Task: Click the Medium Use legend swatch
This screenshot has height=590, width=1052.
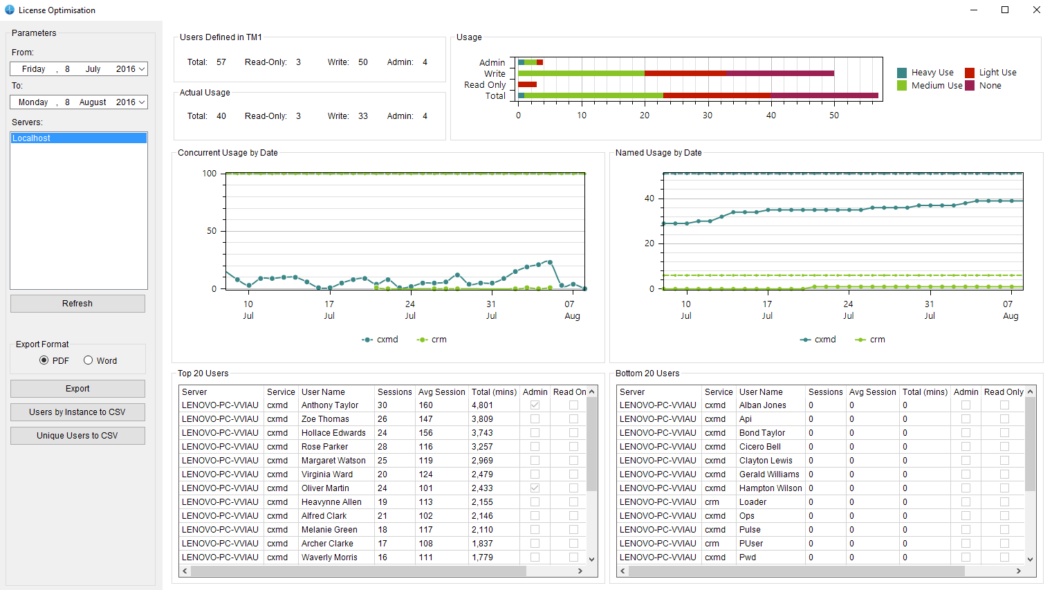Action: pyautogui.click(x=901, y=85)
